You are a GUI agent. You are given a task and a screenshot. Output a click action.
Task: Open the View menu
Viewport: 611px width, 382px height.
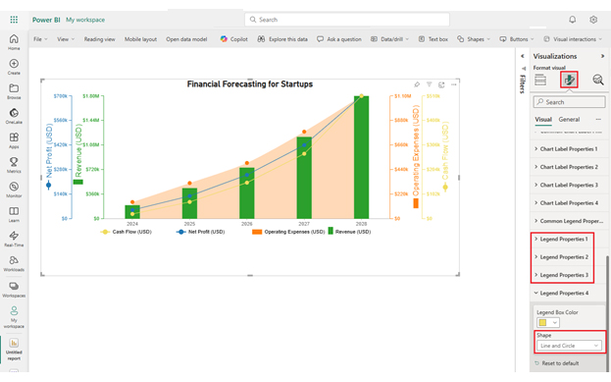(x=66, y=39)
